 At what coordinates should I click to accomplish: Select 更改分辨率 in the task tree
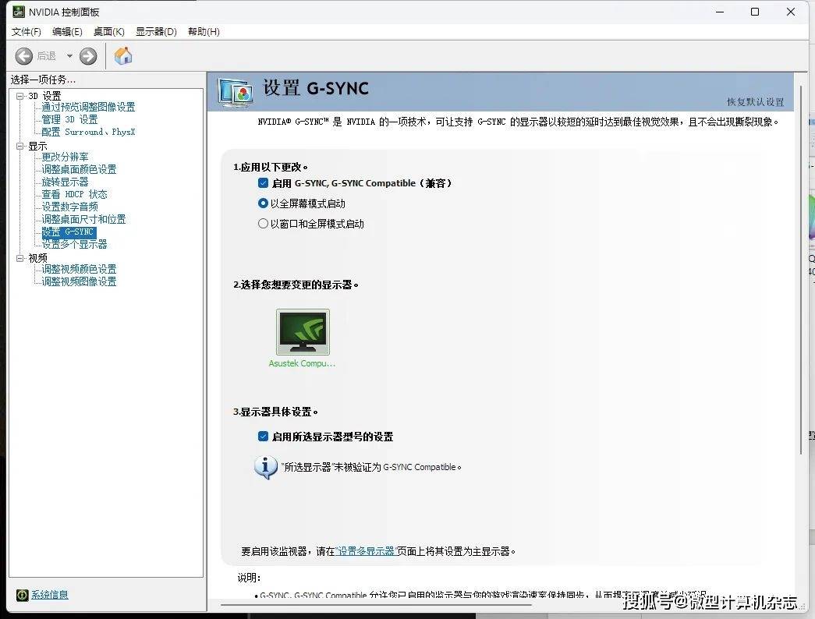click(x=66, y=157)
